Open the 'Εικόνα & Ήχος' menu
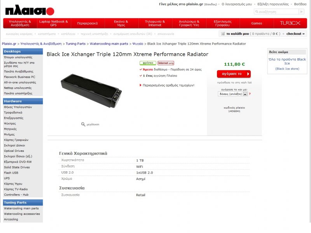Screen dimensions: 311x233 pos(121,23)
